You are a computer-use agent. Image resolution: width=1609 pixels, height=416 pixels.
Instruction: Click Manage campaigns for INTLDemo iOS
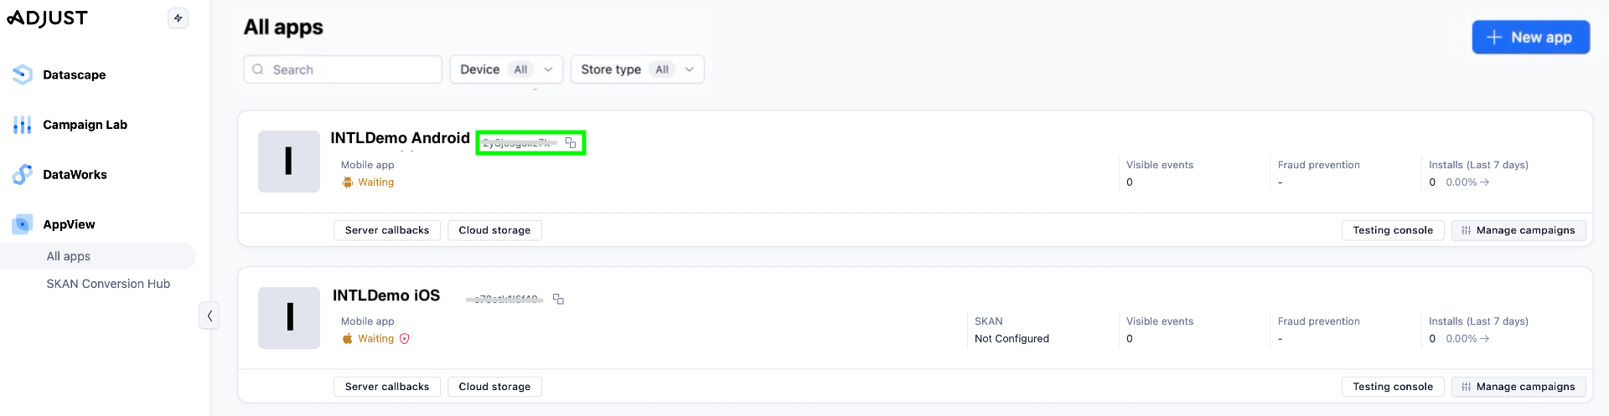tap(1518, 387)
